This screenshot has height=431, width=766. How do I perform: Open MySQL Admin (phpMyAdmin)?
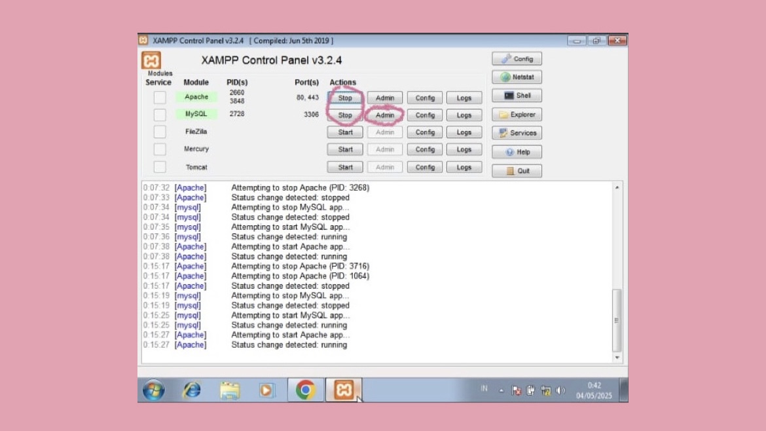click(x=385, y=115)
